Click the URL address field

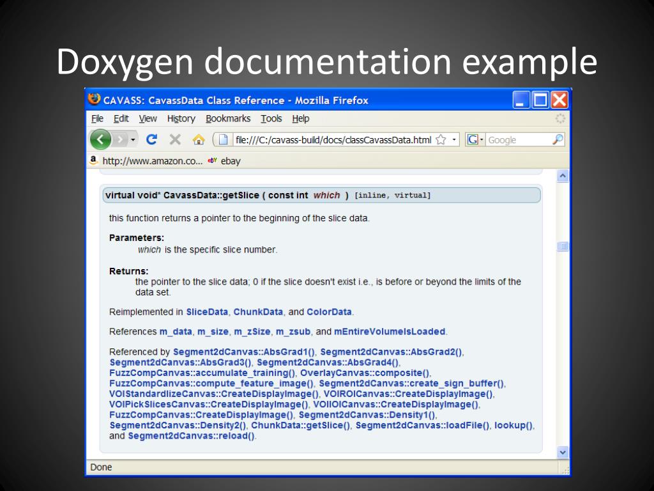pyautogui.click(x=333, y=140)
